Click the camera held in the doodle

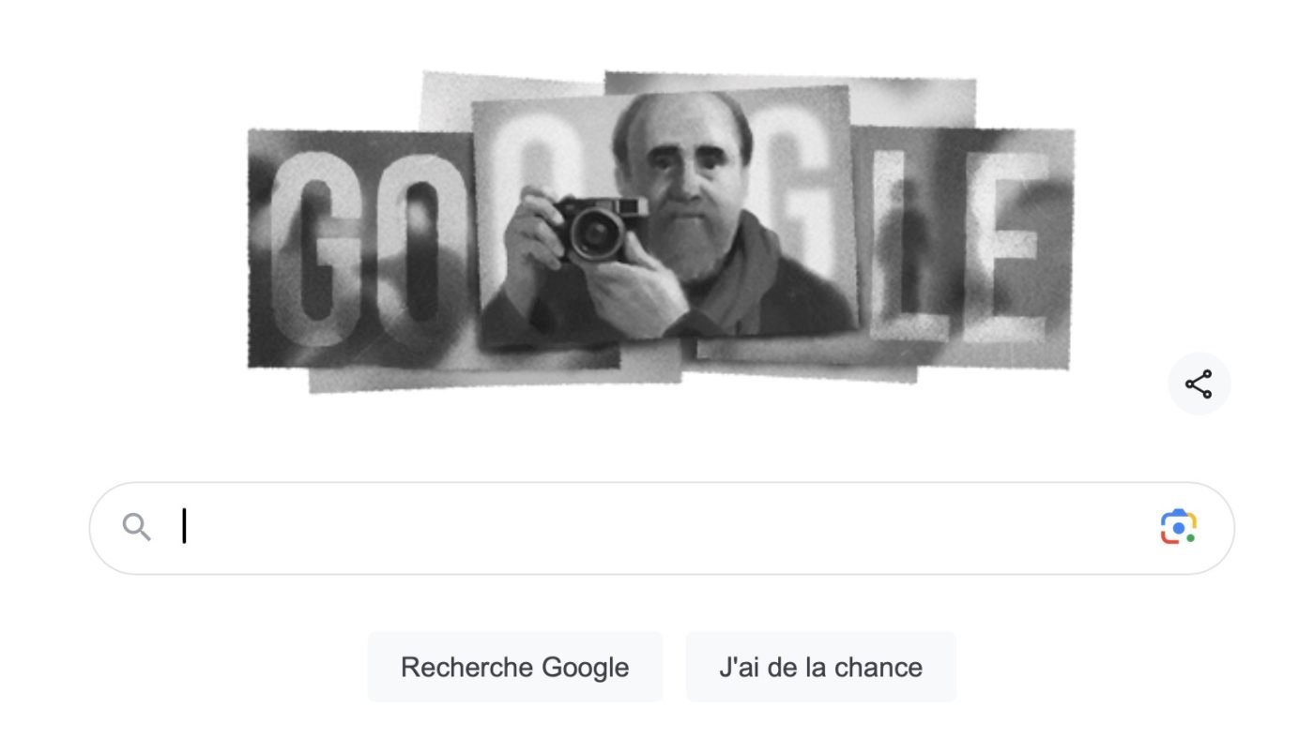598,227
